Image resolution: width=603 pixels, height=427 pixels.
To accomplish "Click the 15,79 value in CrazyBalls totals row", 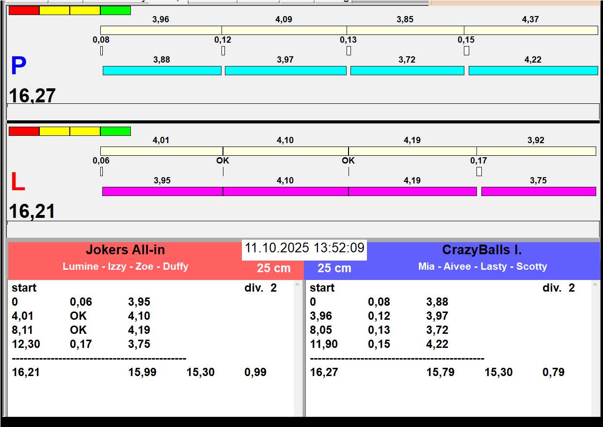I will (441, 373).
